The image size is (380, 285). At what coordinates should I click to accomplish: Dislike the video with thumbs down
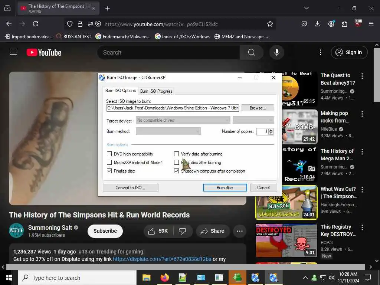pyautogui.click(x=182, y=231)
